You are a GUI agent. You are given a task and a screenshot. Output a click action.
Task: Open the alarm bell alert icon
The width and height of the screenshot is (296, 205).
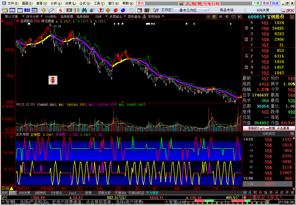[92, 10]
